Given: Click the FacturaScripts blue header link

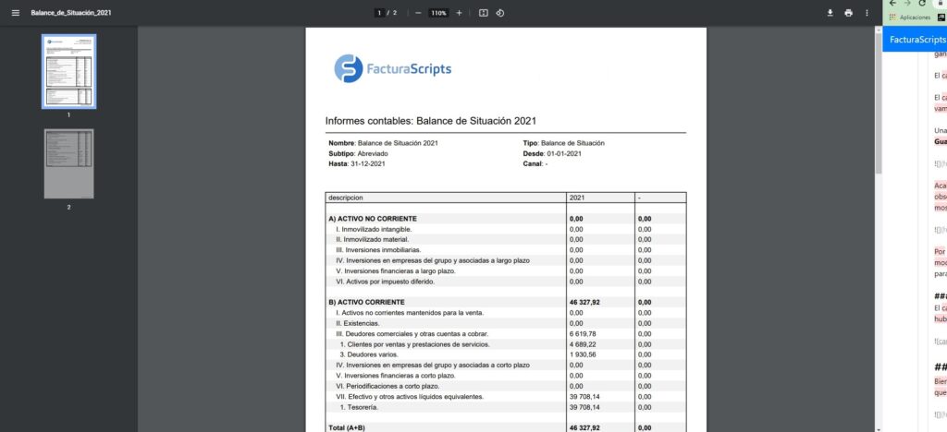Looking at the screenshot, I should [915, 40].
